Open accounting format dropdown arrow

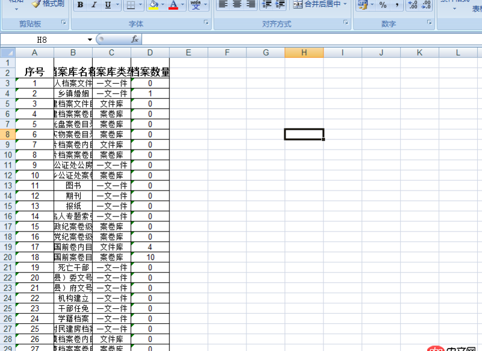click(x=372, y=5)
